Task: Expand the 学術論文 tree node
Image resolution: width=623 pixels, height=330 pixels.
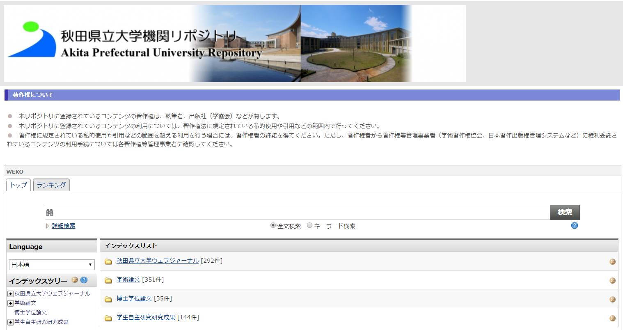Action: [x=11, y=303]
